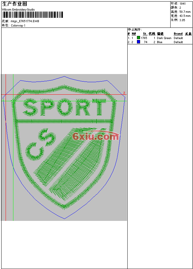The height and width of the screenshot is (269, 193).
Task: Click the width value '43.5 mm'
Action: tap(185, 16)
